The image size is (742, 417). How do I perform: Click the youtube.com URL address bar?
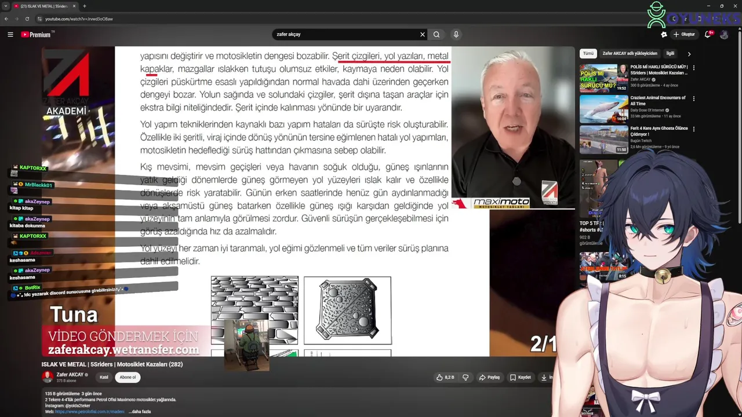coord(79,19)
